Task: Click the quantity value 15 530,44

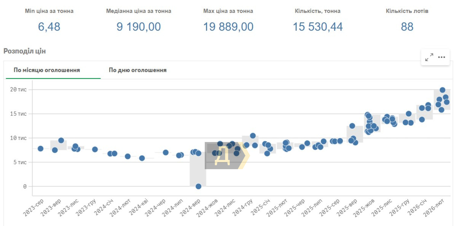Action: 318,27
